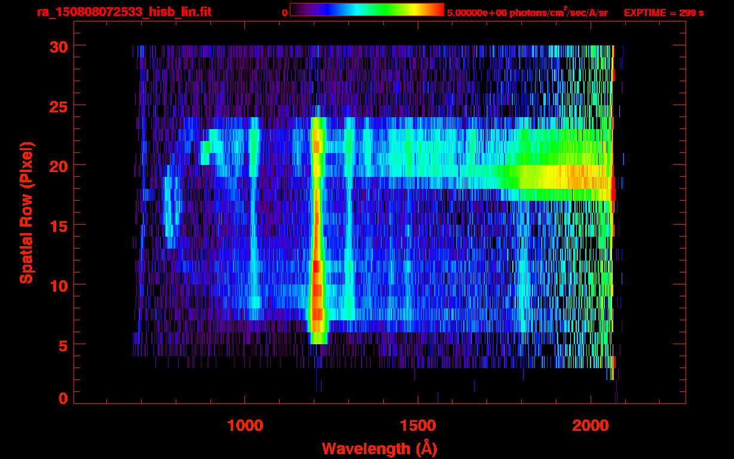Click the y-axis tick label 30
734x459 pixels.
[58, 46]
